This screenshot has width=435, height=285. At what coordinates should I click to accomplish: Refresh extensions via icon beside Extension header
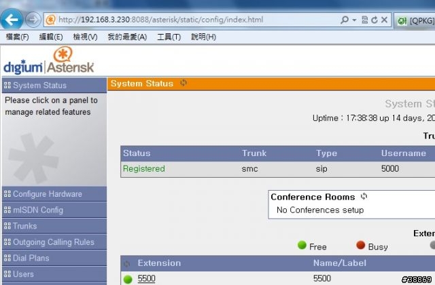(127, 264)
